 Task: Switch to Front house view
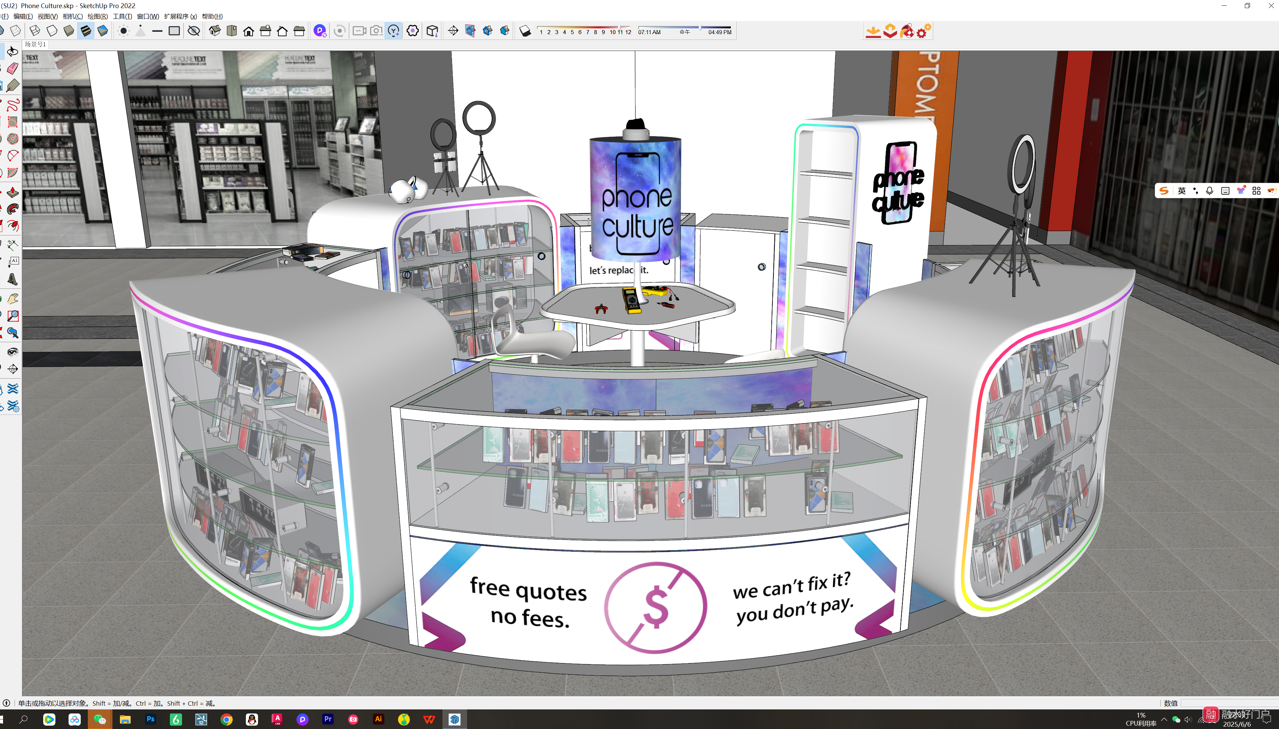click(249, 31)
